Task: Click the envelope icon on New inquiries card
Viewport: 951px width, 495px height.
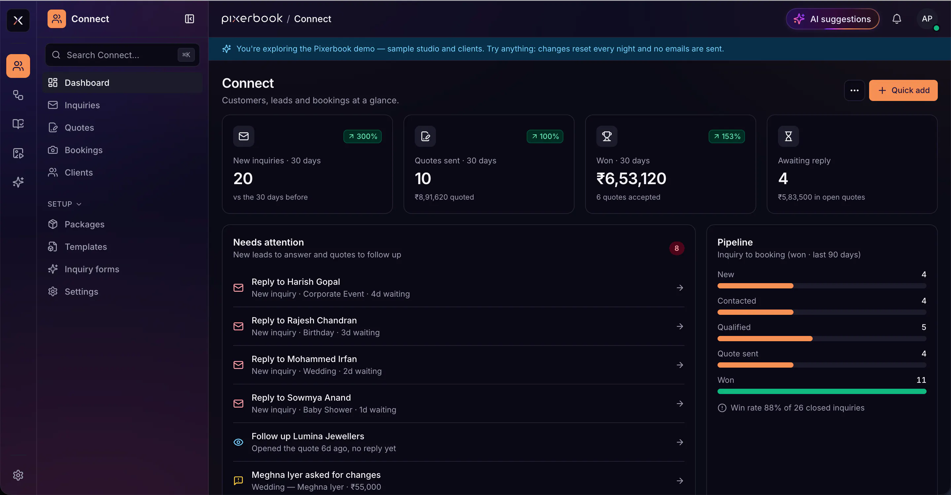Action: click(x=244, y=137)
